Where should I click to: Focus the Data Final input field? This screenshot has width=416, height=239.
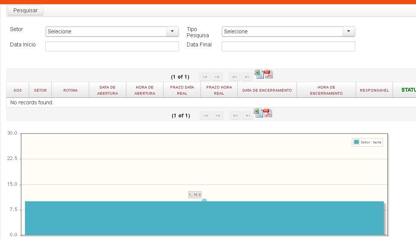point(288,46)
